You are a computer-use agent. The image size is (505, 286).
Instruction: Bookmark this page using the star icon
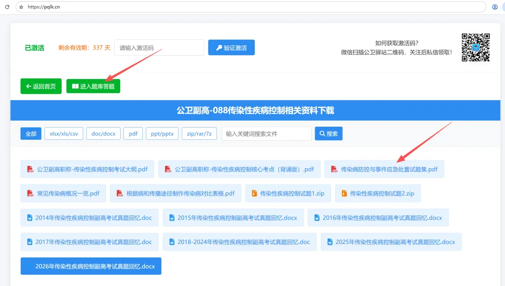(21, 7)
